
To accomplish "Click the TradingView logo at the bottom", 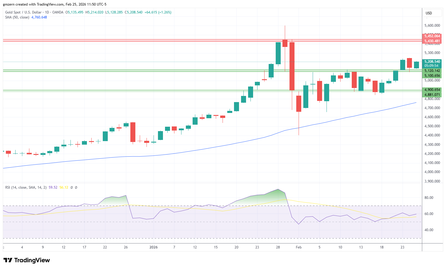I will tap(26, 260).
